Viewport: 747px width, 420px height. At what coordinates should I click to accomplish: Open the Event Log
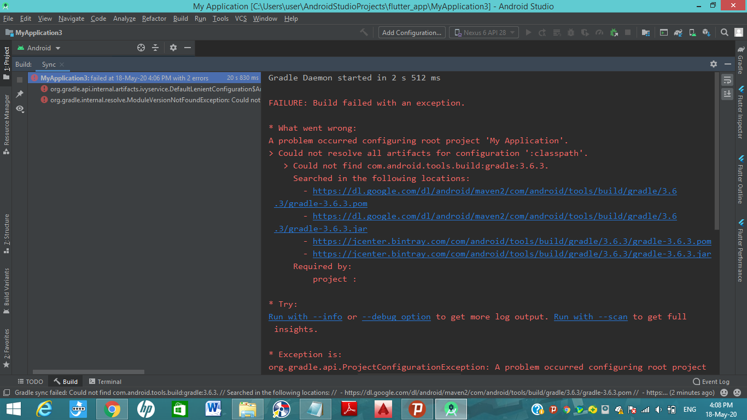click(711, 381)
